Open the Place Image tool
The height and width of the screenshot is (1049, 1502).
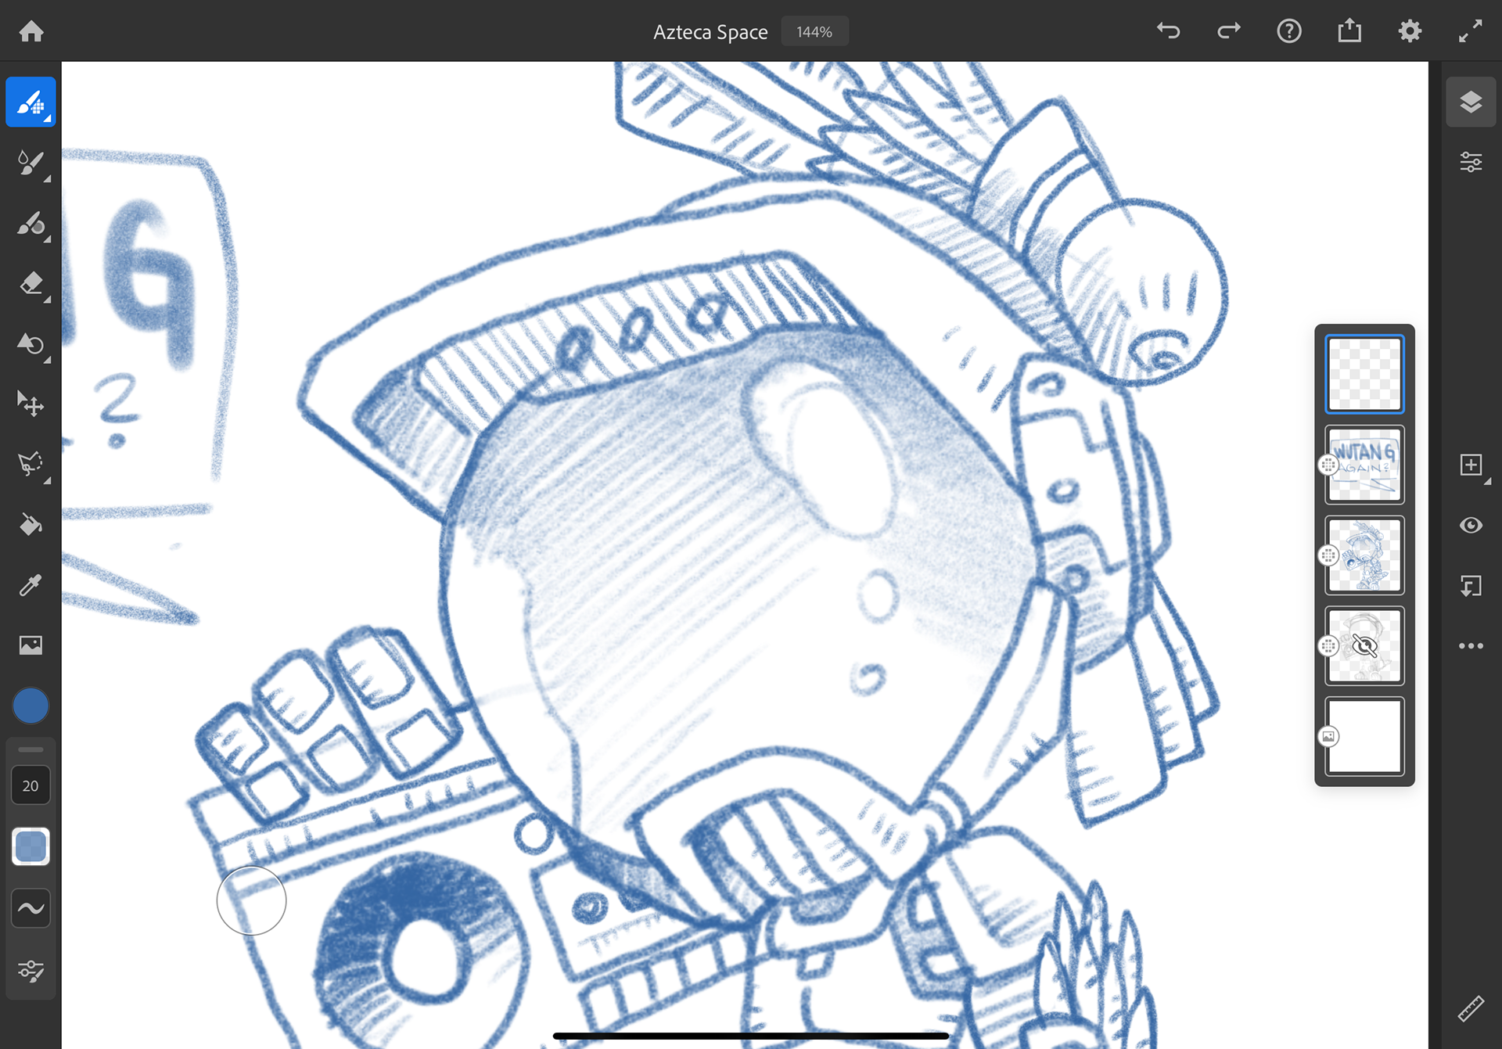(x=31, y=645)
